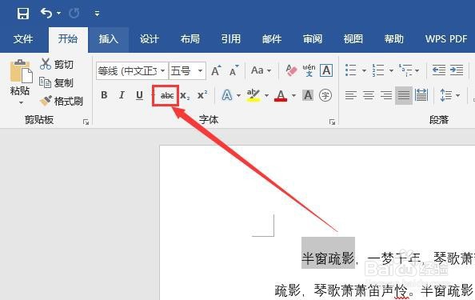Click the Save icon in the title bar

[23, 14]
